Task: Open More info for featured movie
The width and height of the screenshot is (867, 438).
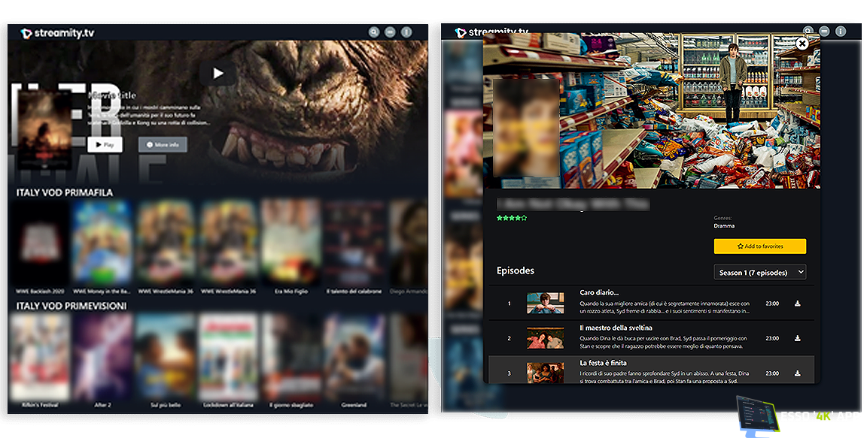Action: [163, 144]
